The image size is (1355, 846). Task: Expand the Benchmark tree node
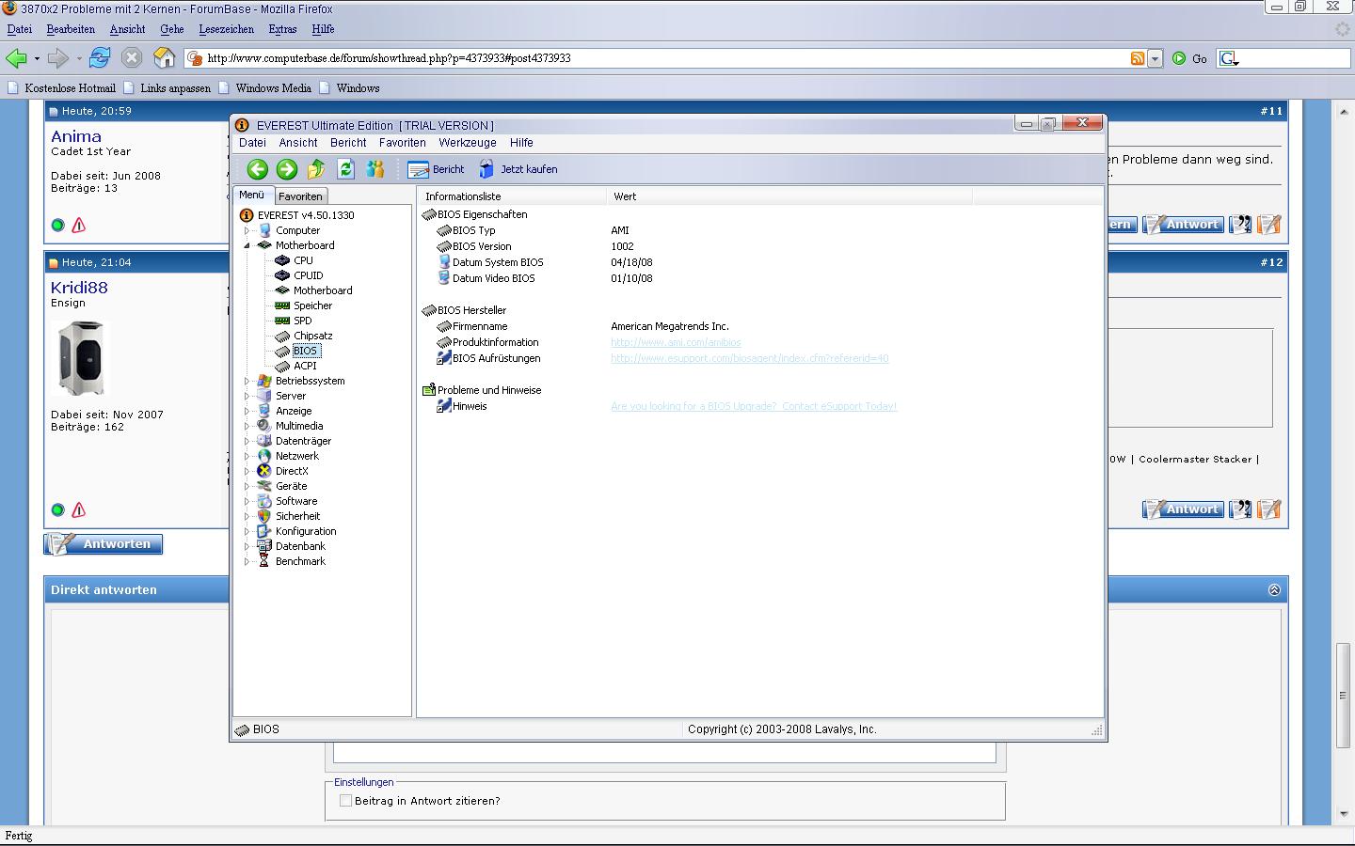(247, 561)
